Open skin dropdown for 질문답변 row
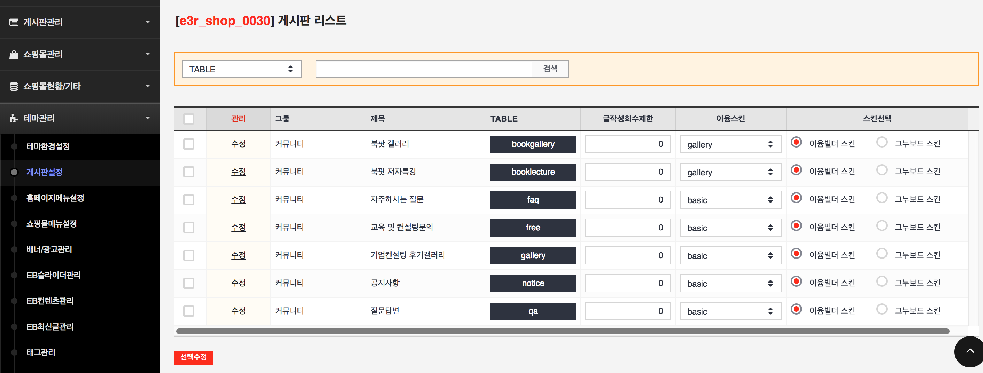The height and width of the screenshot is (373, 983). click(x=730, y=311)
